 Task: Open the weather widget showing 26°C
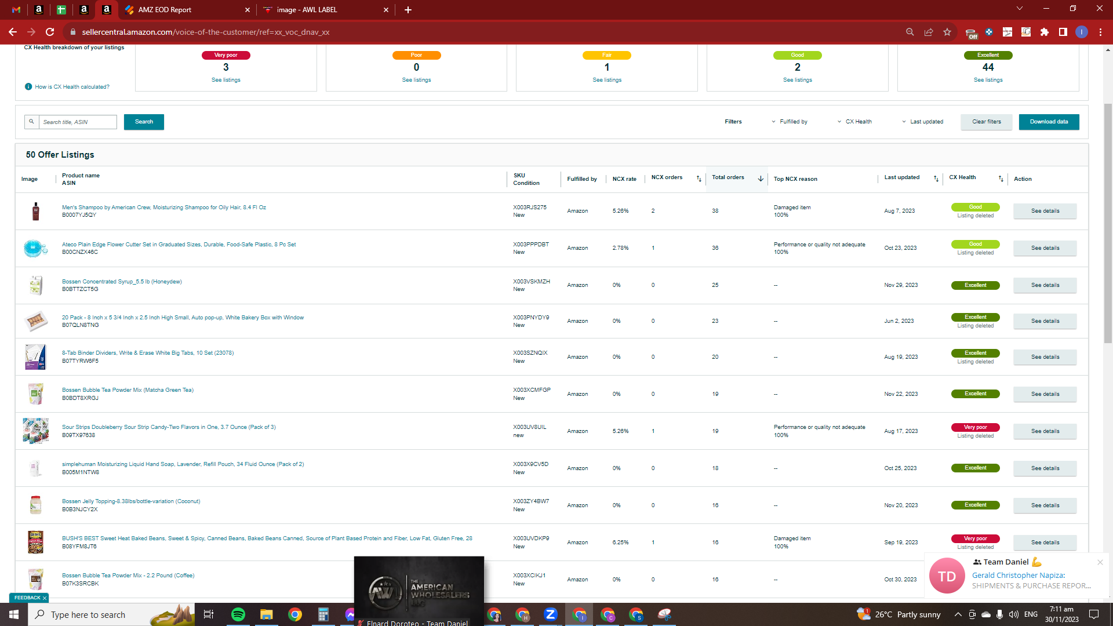pos(900,614)
